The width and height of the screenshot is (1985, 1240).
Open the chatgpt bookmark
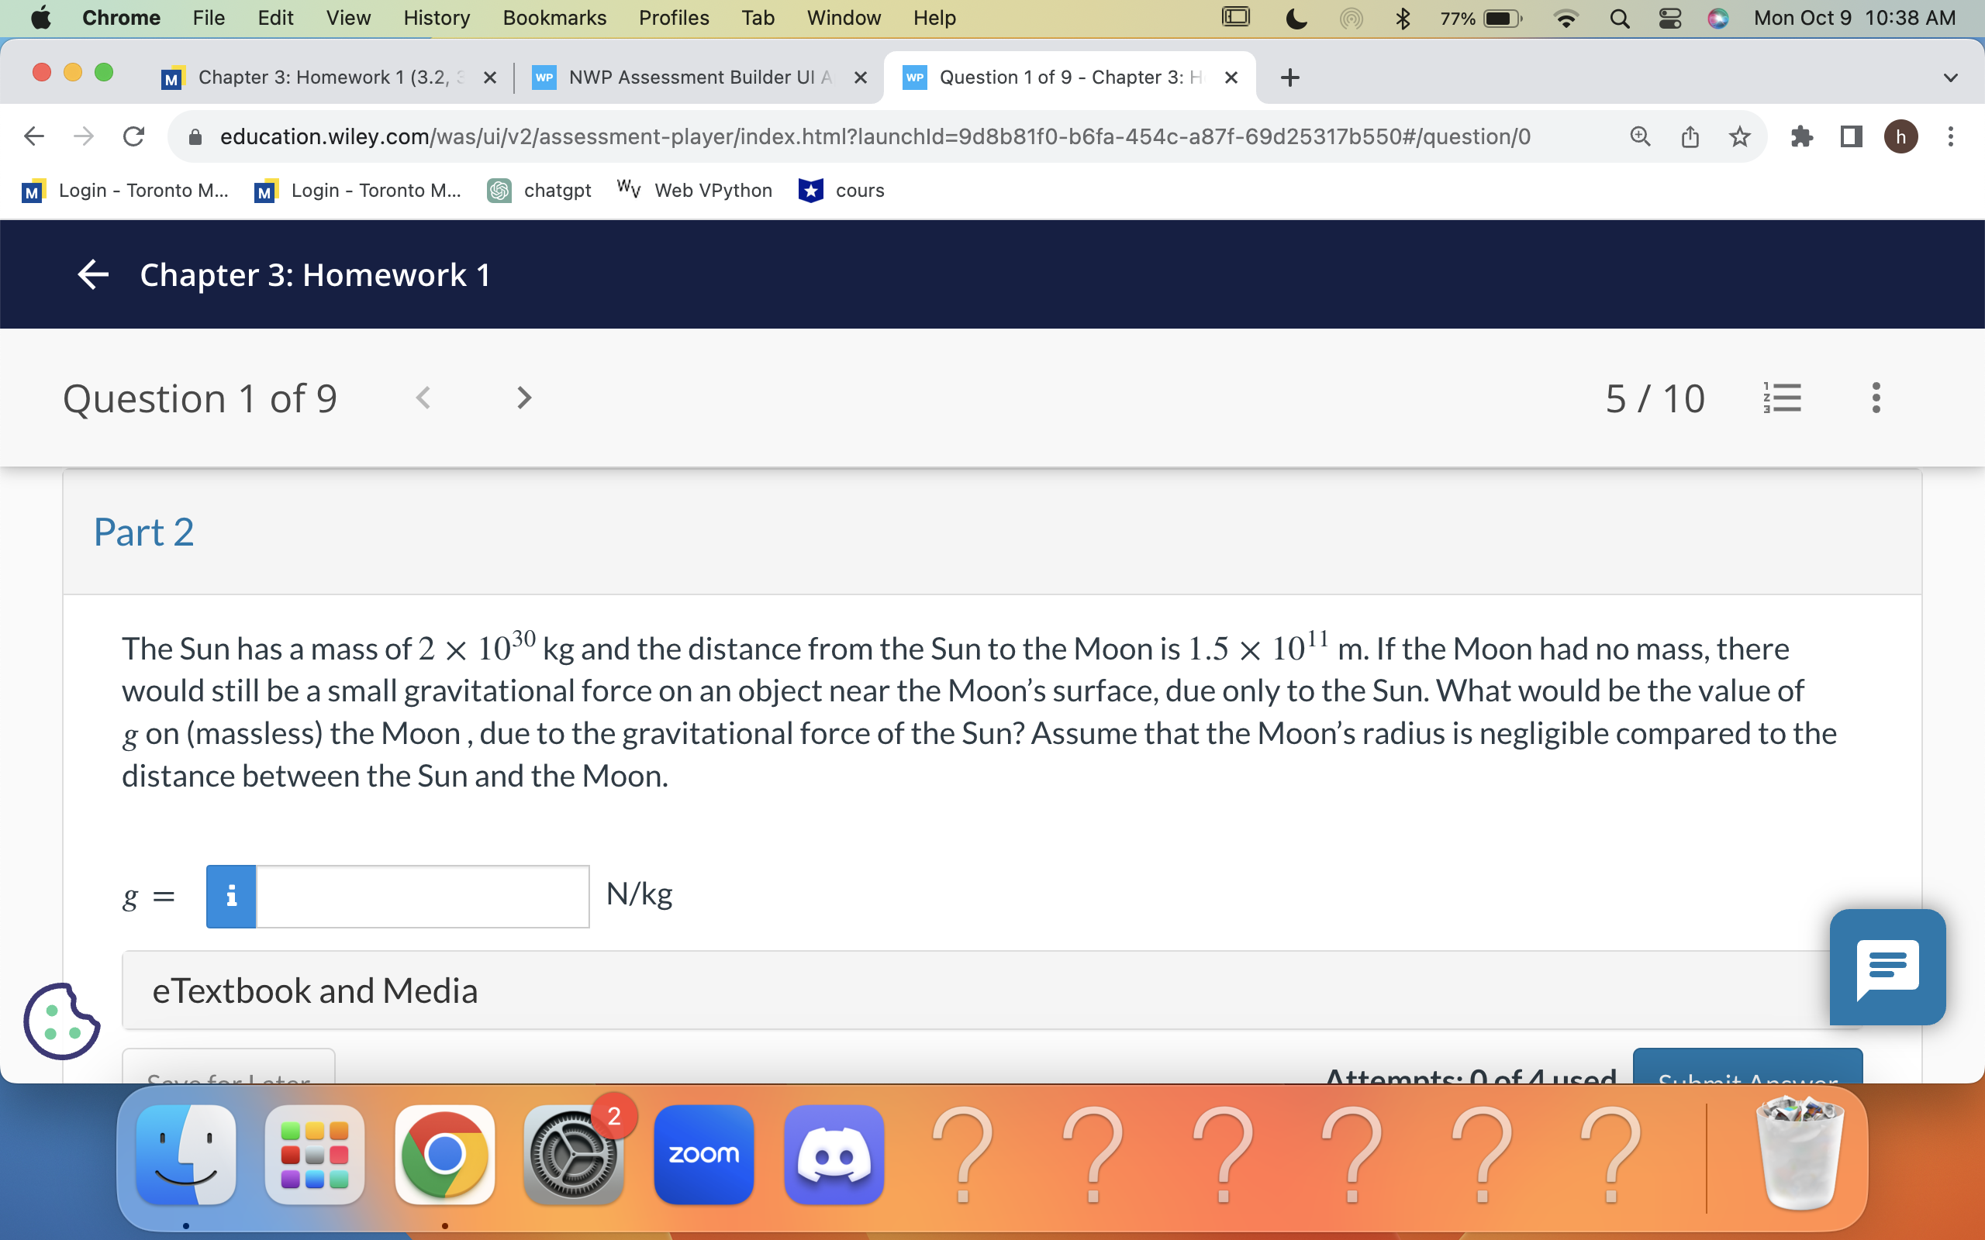pyautogui.click(x=539, y=189)
